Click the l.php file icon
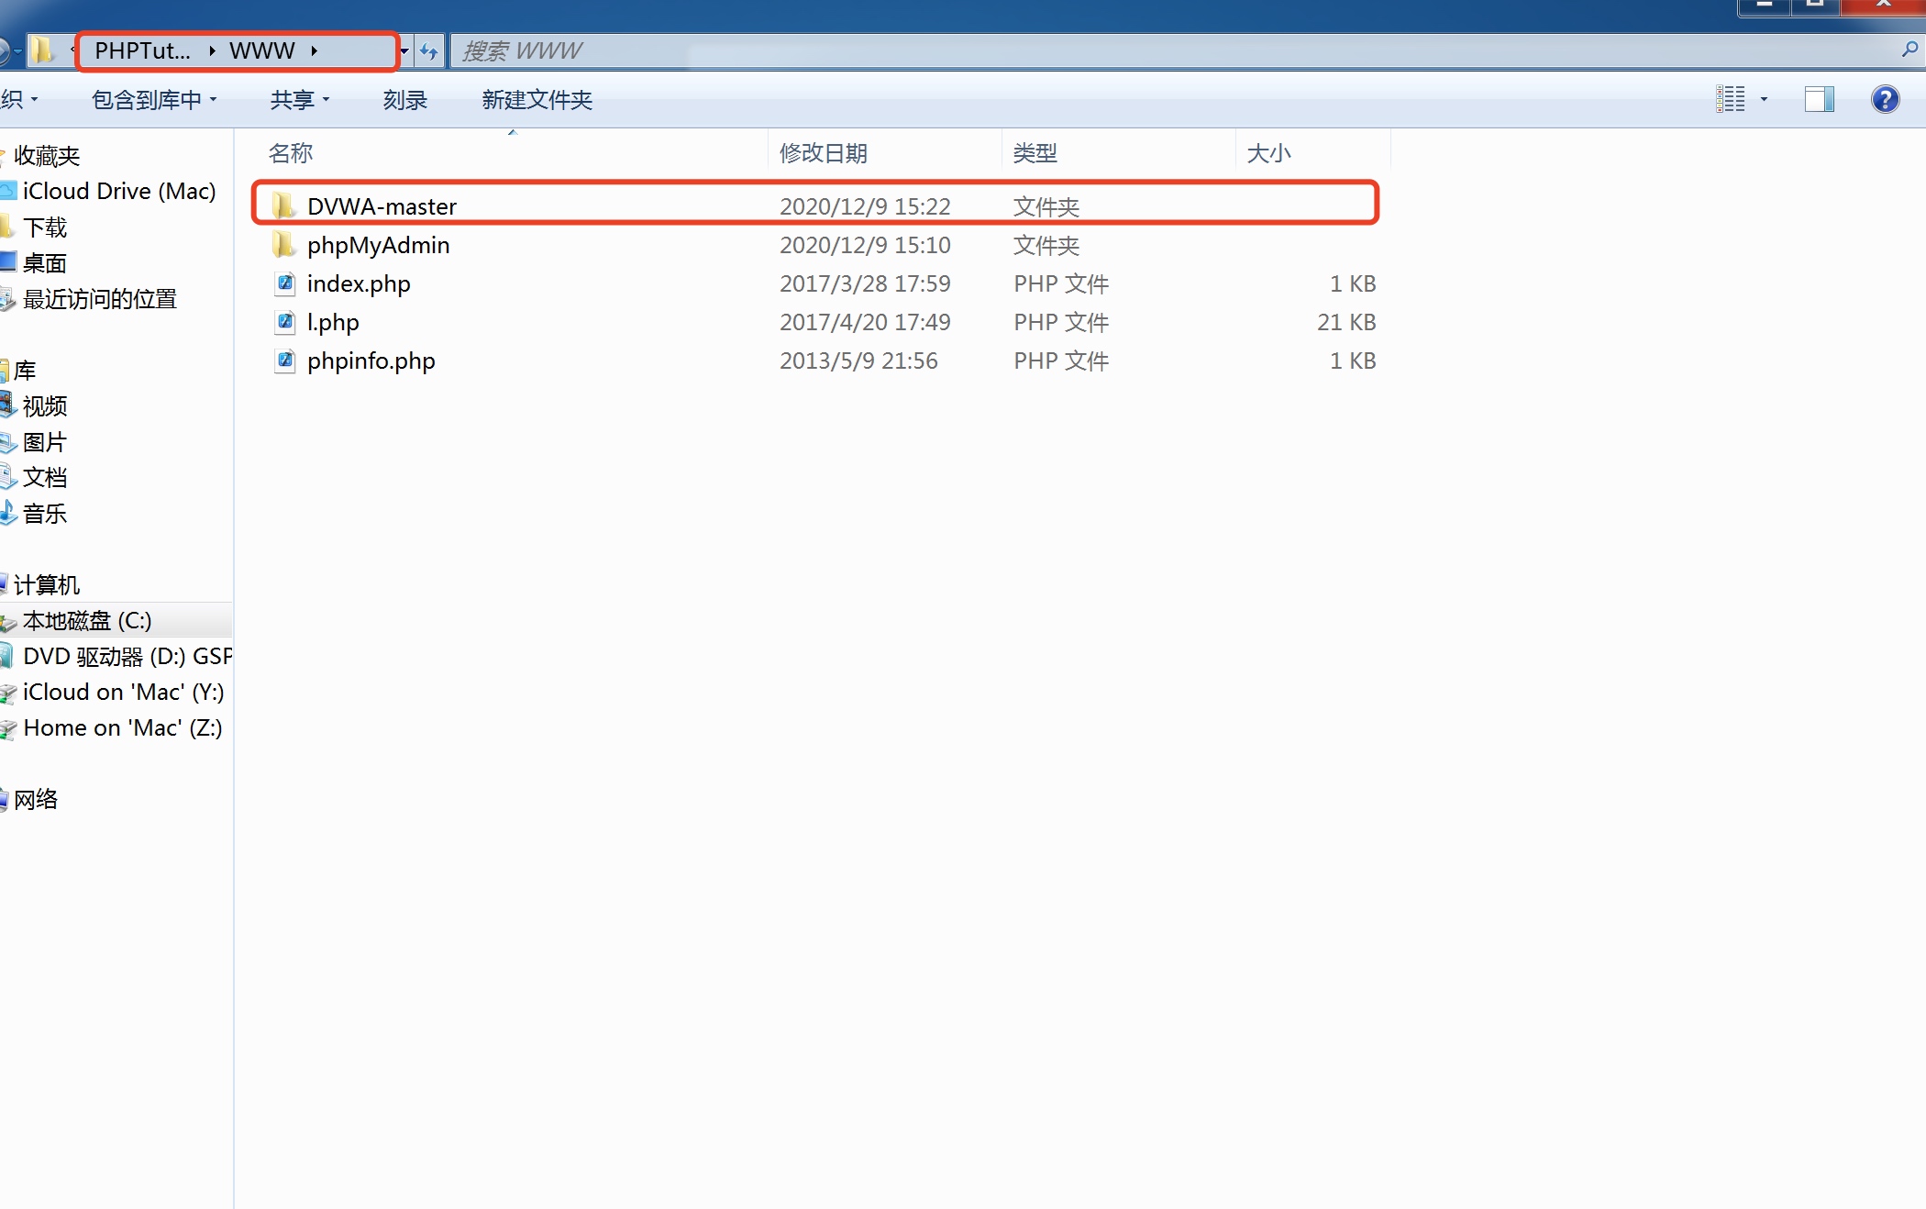 [285, 322]
